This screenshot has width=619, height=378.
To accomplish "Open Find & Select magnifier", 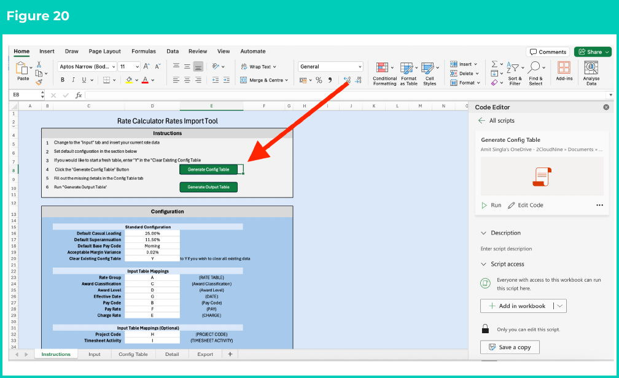I will pyautogui.click(x=535, y=74).
